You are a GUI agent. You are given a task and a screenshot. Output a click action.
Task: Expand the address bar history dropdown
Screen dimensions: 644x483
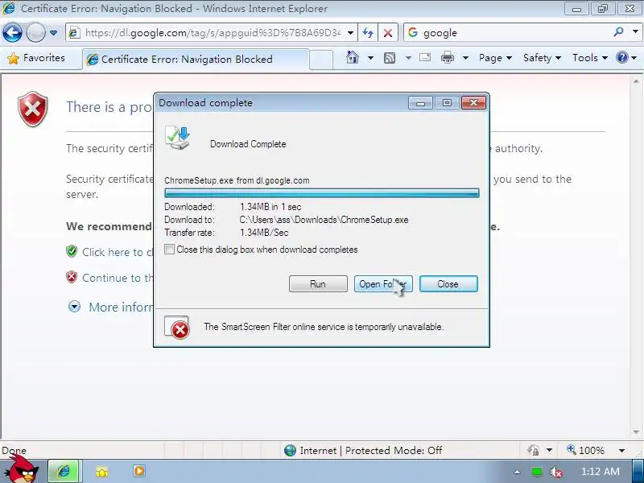coord(350,32)
